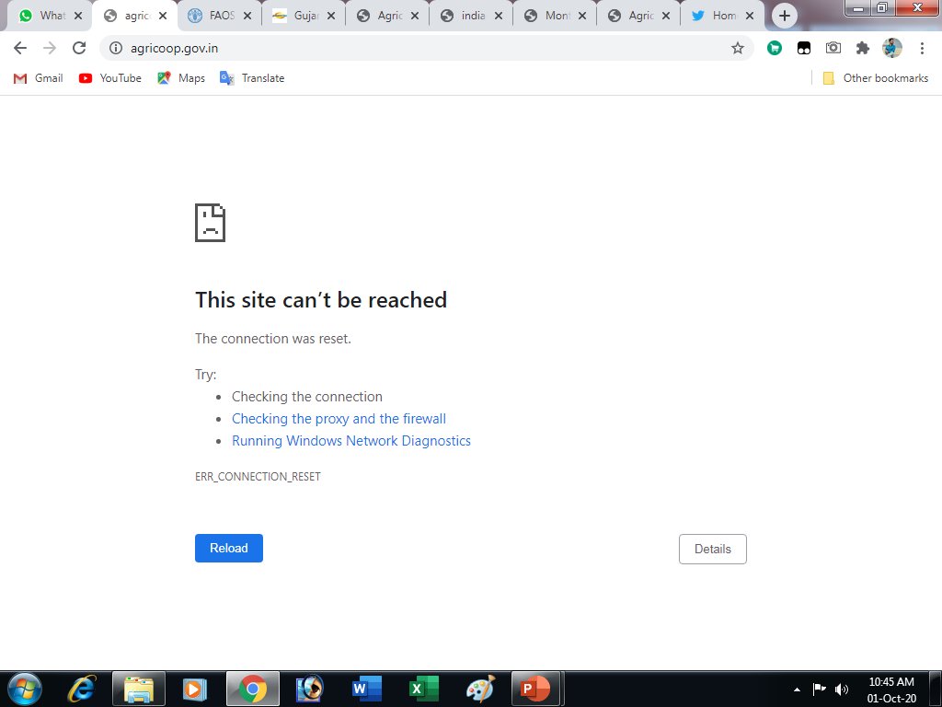The height and width of the screenshot is (707, 942).
Task: Open Checking the proxy and the firewall link
Action: [339, 419]
